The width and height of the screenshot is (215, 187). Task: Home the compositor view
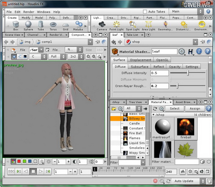point(99,57)
